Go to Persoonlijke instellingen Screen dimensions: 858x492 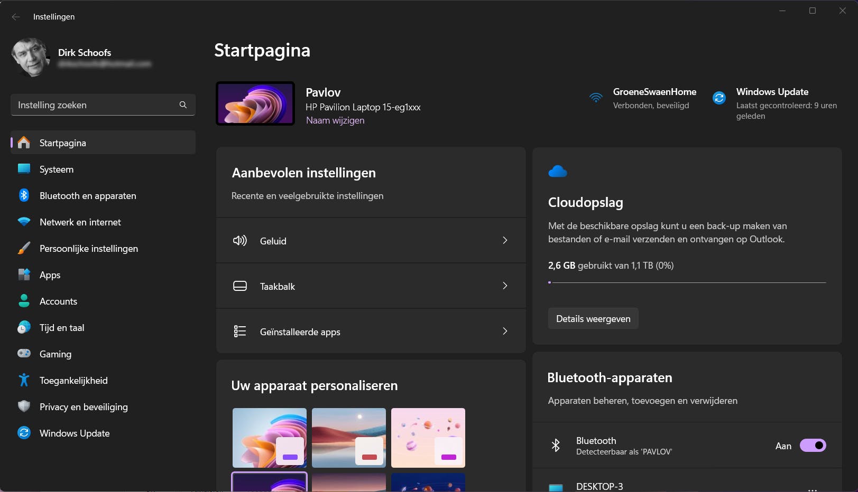click(88, 249)
